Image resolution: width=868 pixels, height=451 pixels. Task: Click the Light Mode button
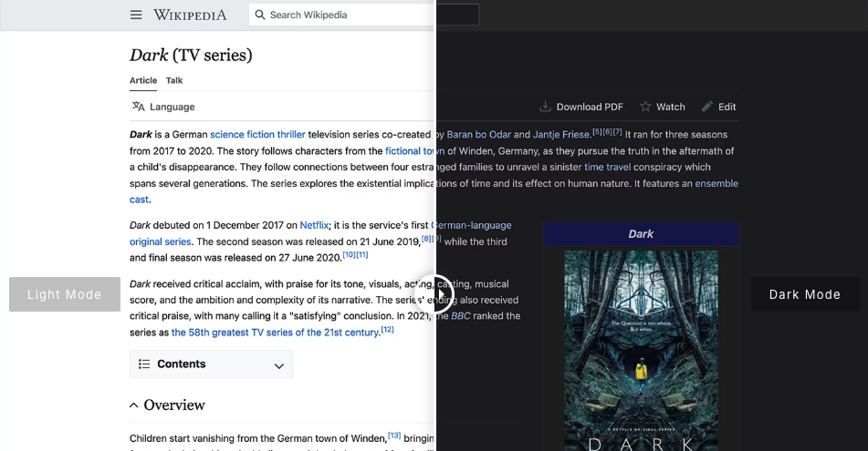pos(65,294)
